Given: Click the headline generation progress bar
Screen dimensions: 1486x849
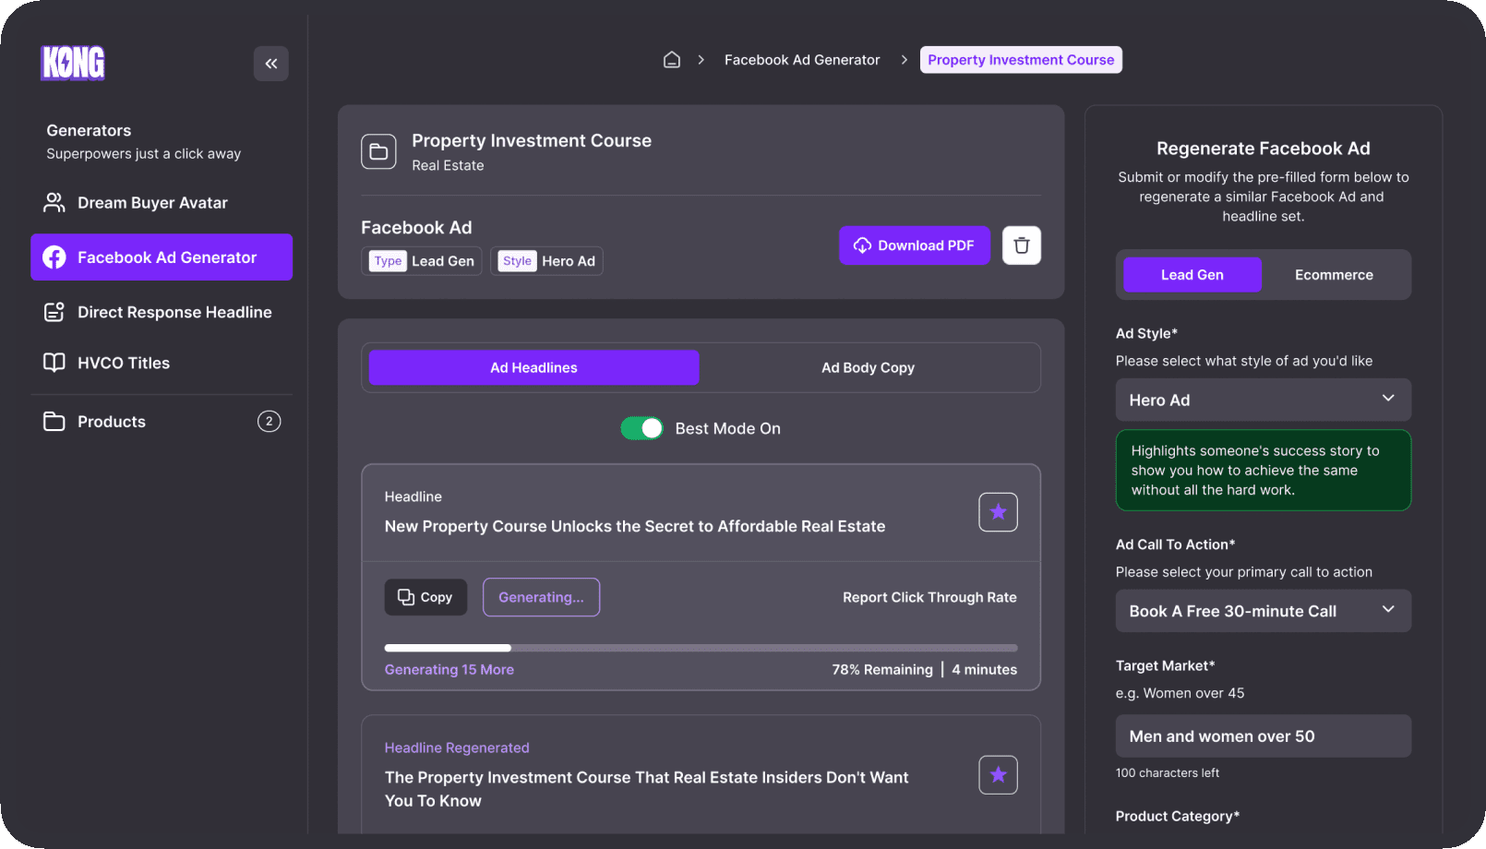Looking at the screenshot, I should click(x=701, y=648).
